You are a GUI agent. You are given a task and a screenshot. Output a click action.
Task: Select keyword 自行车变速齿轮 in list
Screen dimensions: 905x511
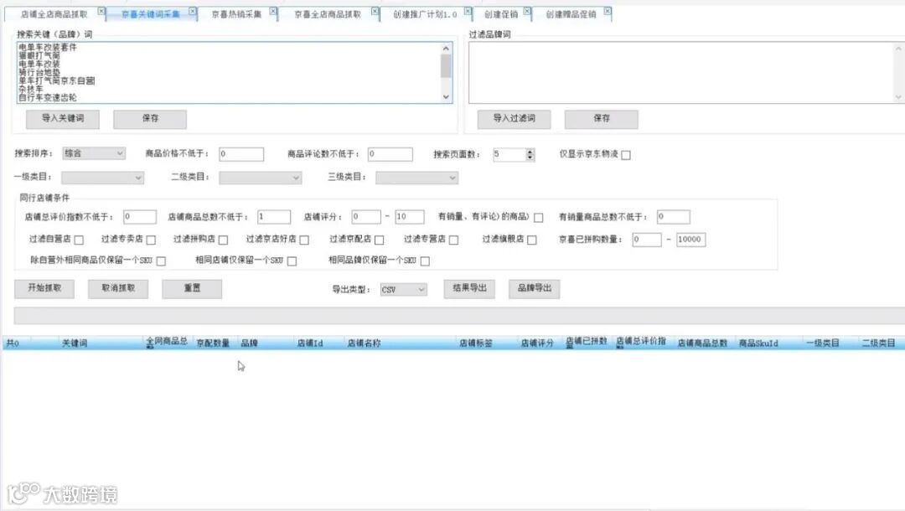(x=47, y=97)
